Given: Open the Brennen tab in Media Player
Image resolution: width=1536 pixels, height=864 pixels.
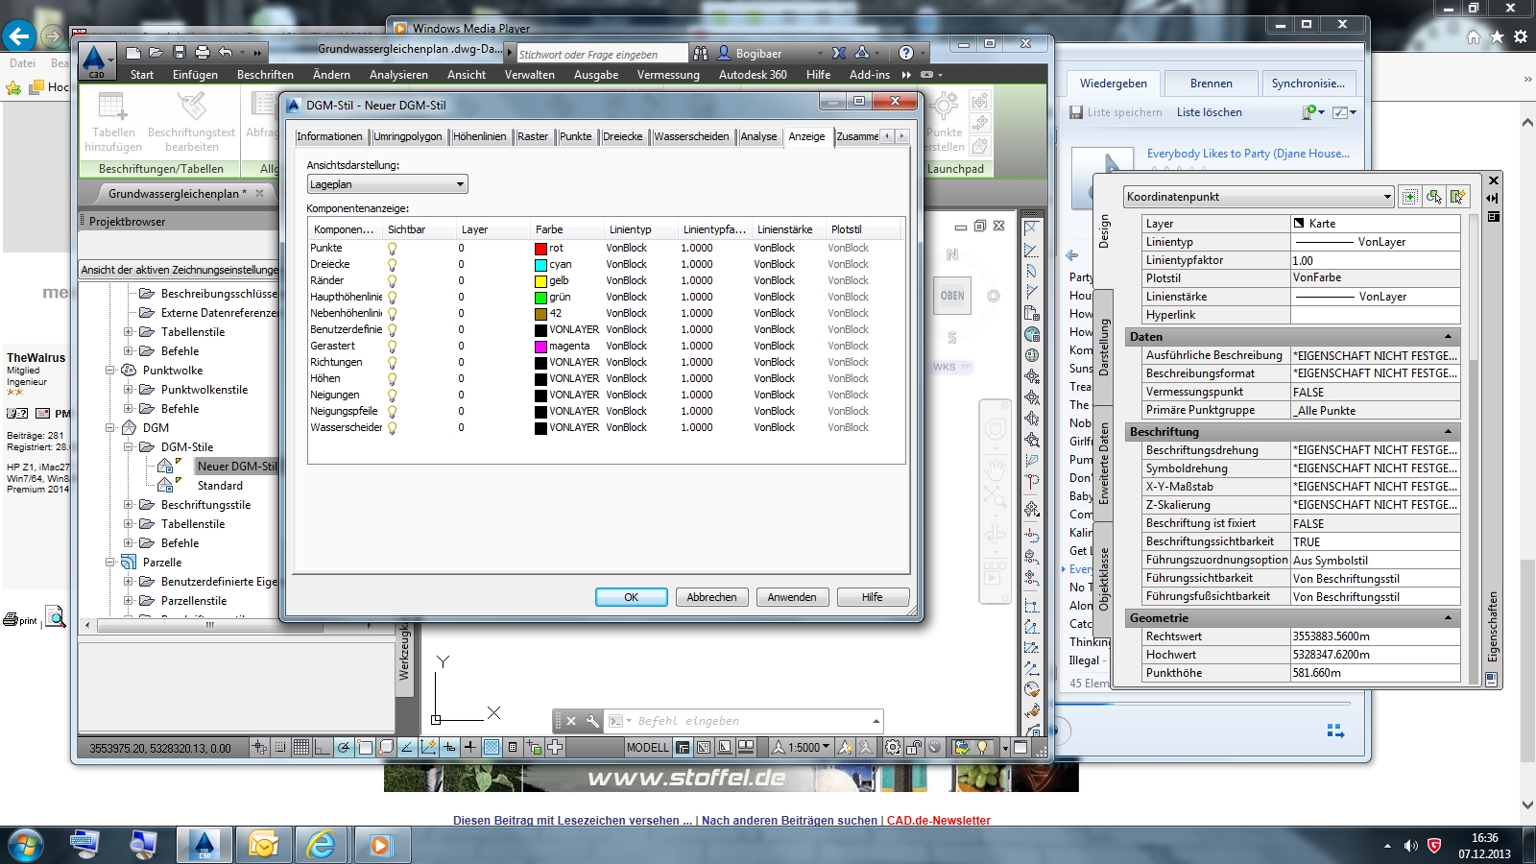Looking at the screenshot, I should click(1212, 84).
